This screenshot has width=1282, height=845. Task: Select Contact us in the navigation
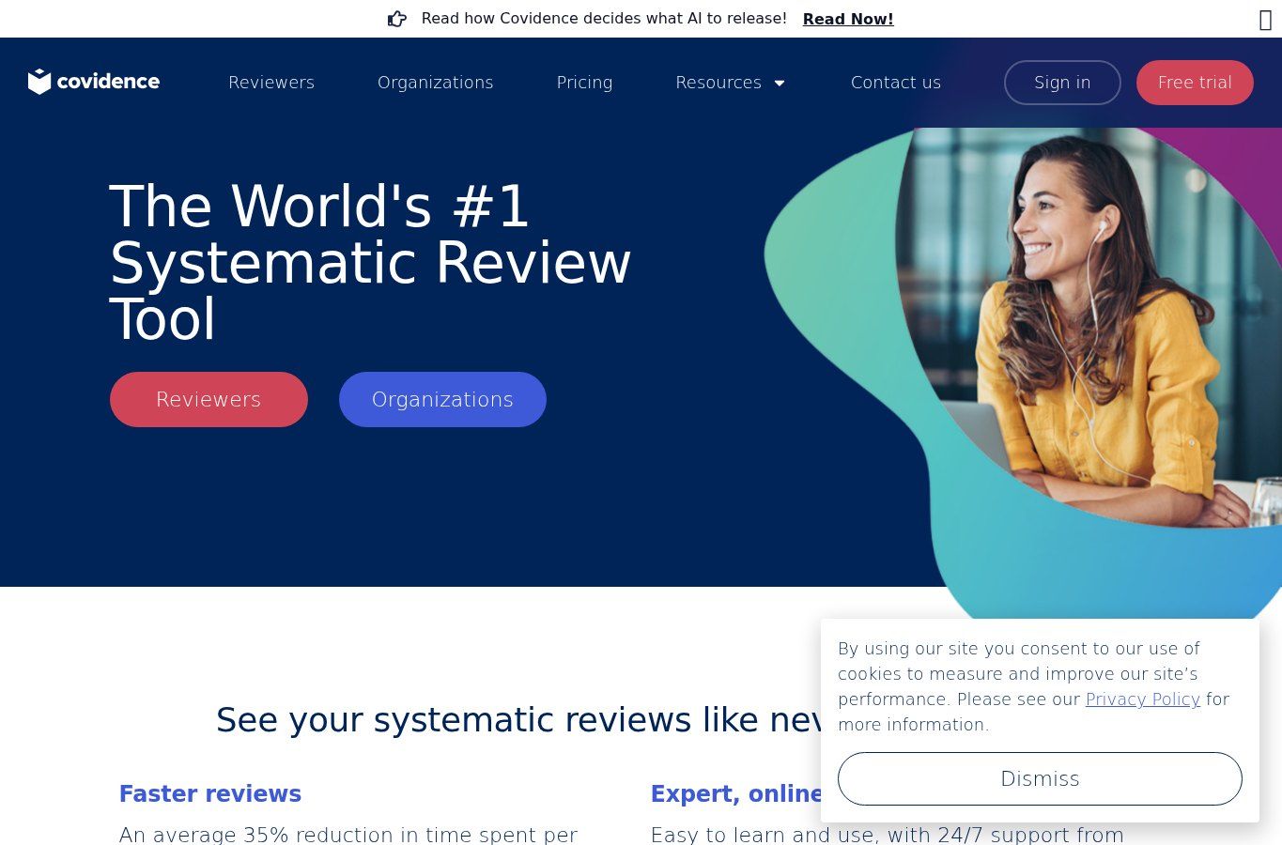896,83
